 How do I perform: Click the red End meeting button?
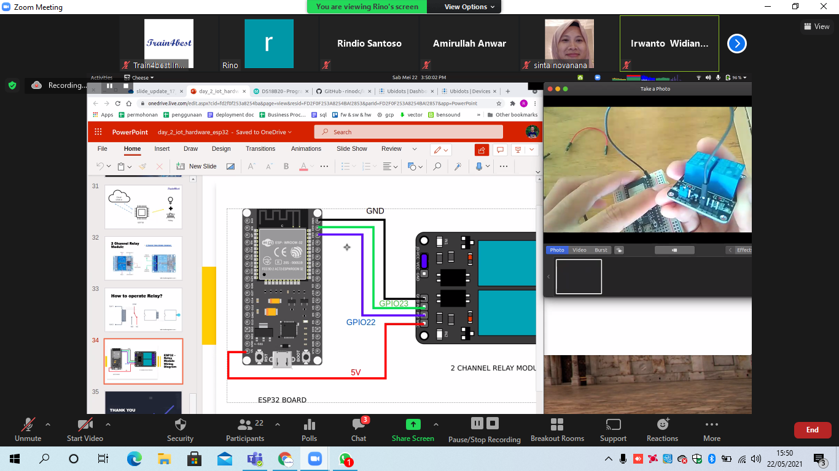coord(812,430)
